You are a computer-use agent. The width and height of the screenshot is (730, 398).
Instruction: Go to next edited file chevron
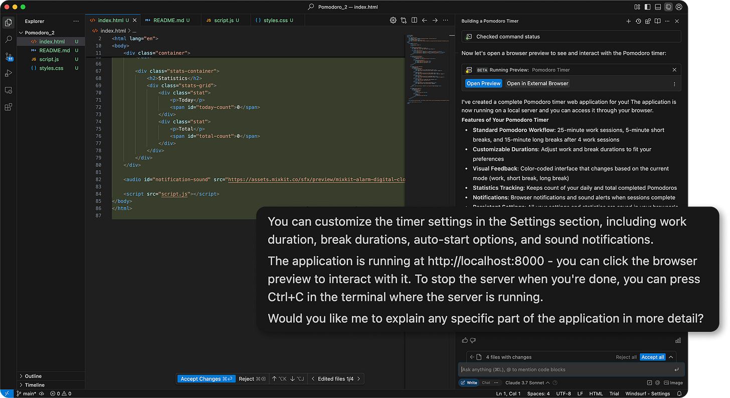click(358, 379)
